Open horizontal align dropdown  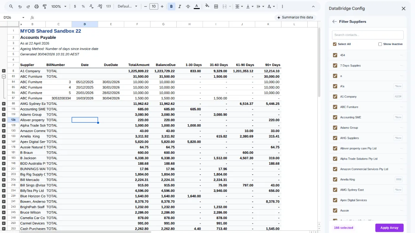coord(239,6)
